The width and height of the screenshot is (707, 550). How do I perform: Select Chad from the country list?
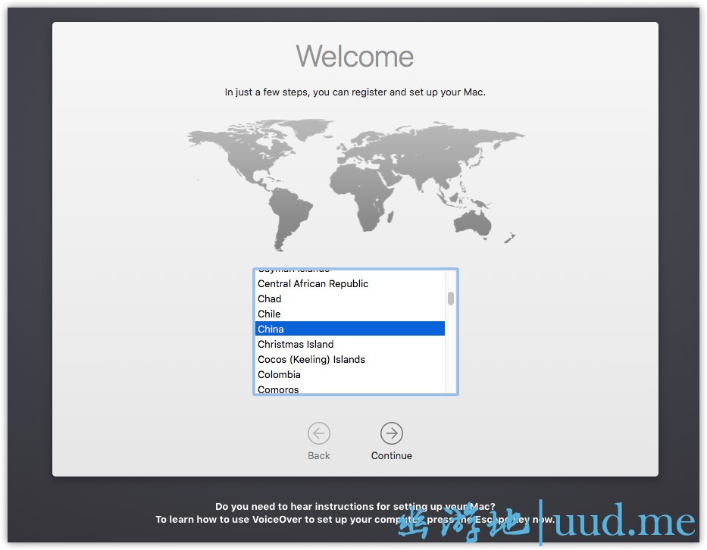tap(270, 298)
